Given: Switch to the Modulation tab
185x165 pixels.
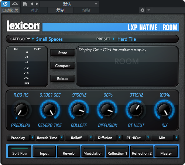Looking at the screenshot, I should click(93, 151).
